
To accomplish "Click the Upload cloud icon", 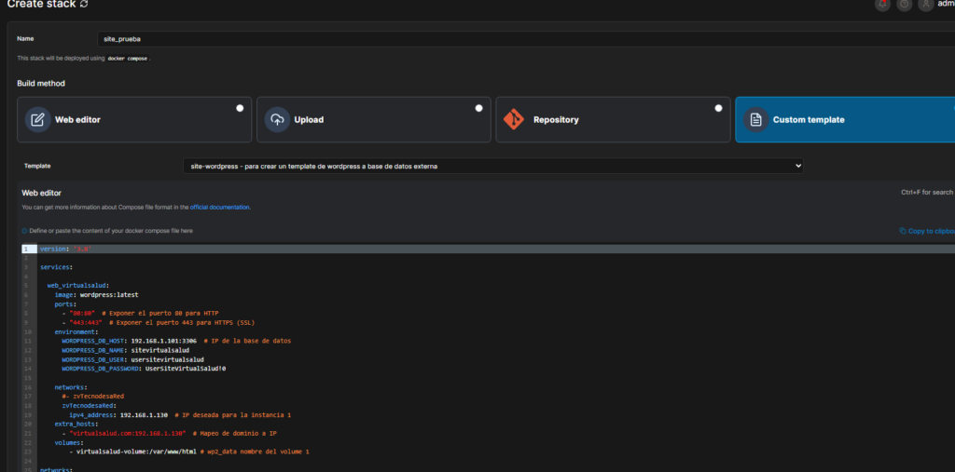I will tap(277, 119).
